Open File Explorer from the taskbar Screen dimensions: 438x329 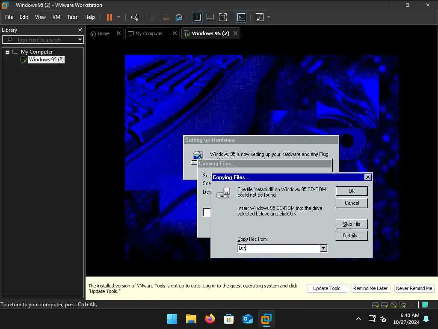[x=191, y=319]
